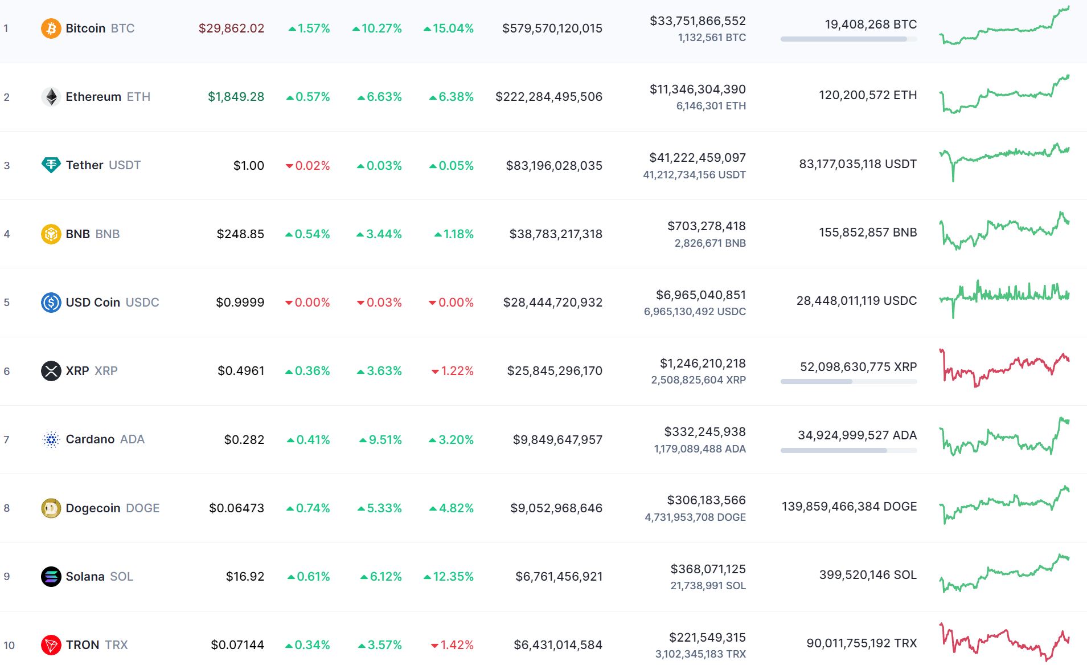Click Solana's 24h volume $368,071,125

click(x=708, y=569)
